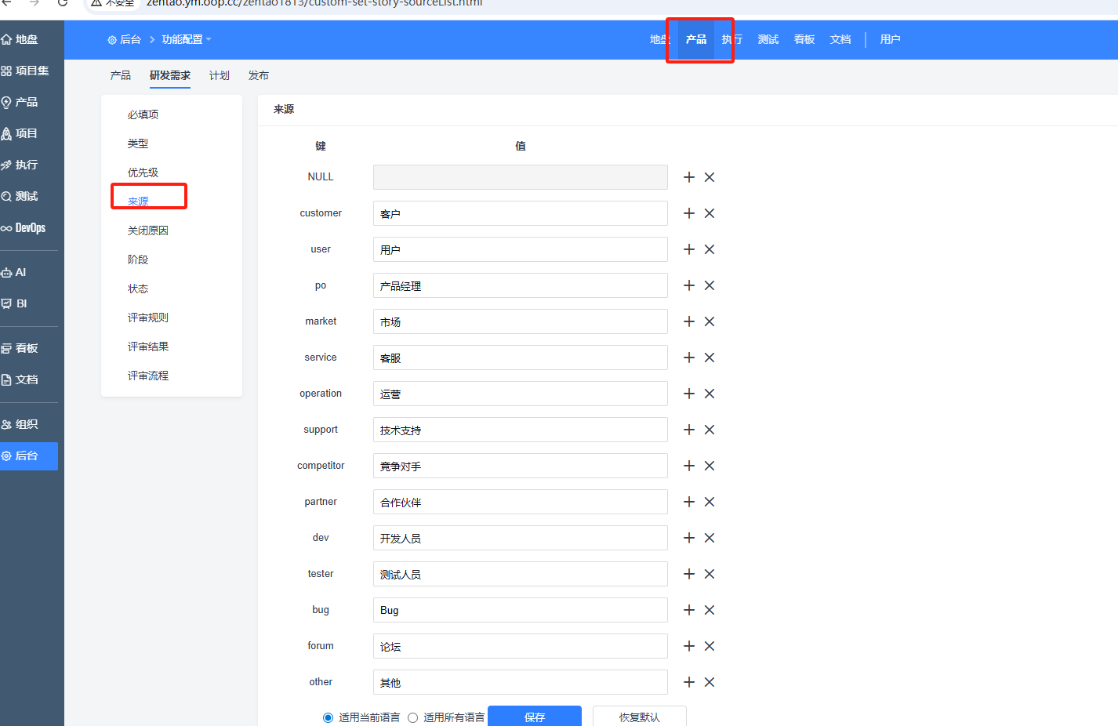Image resolution: width=1118 pixels, height=726 pixels.
Task: Open 文档 in the left sidebar
Action: (x=20, y=379)
